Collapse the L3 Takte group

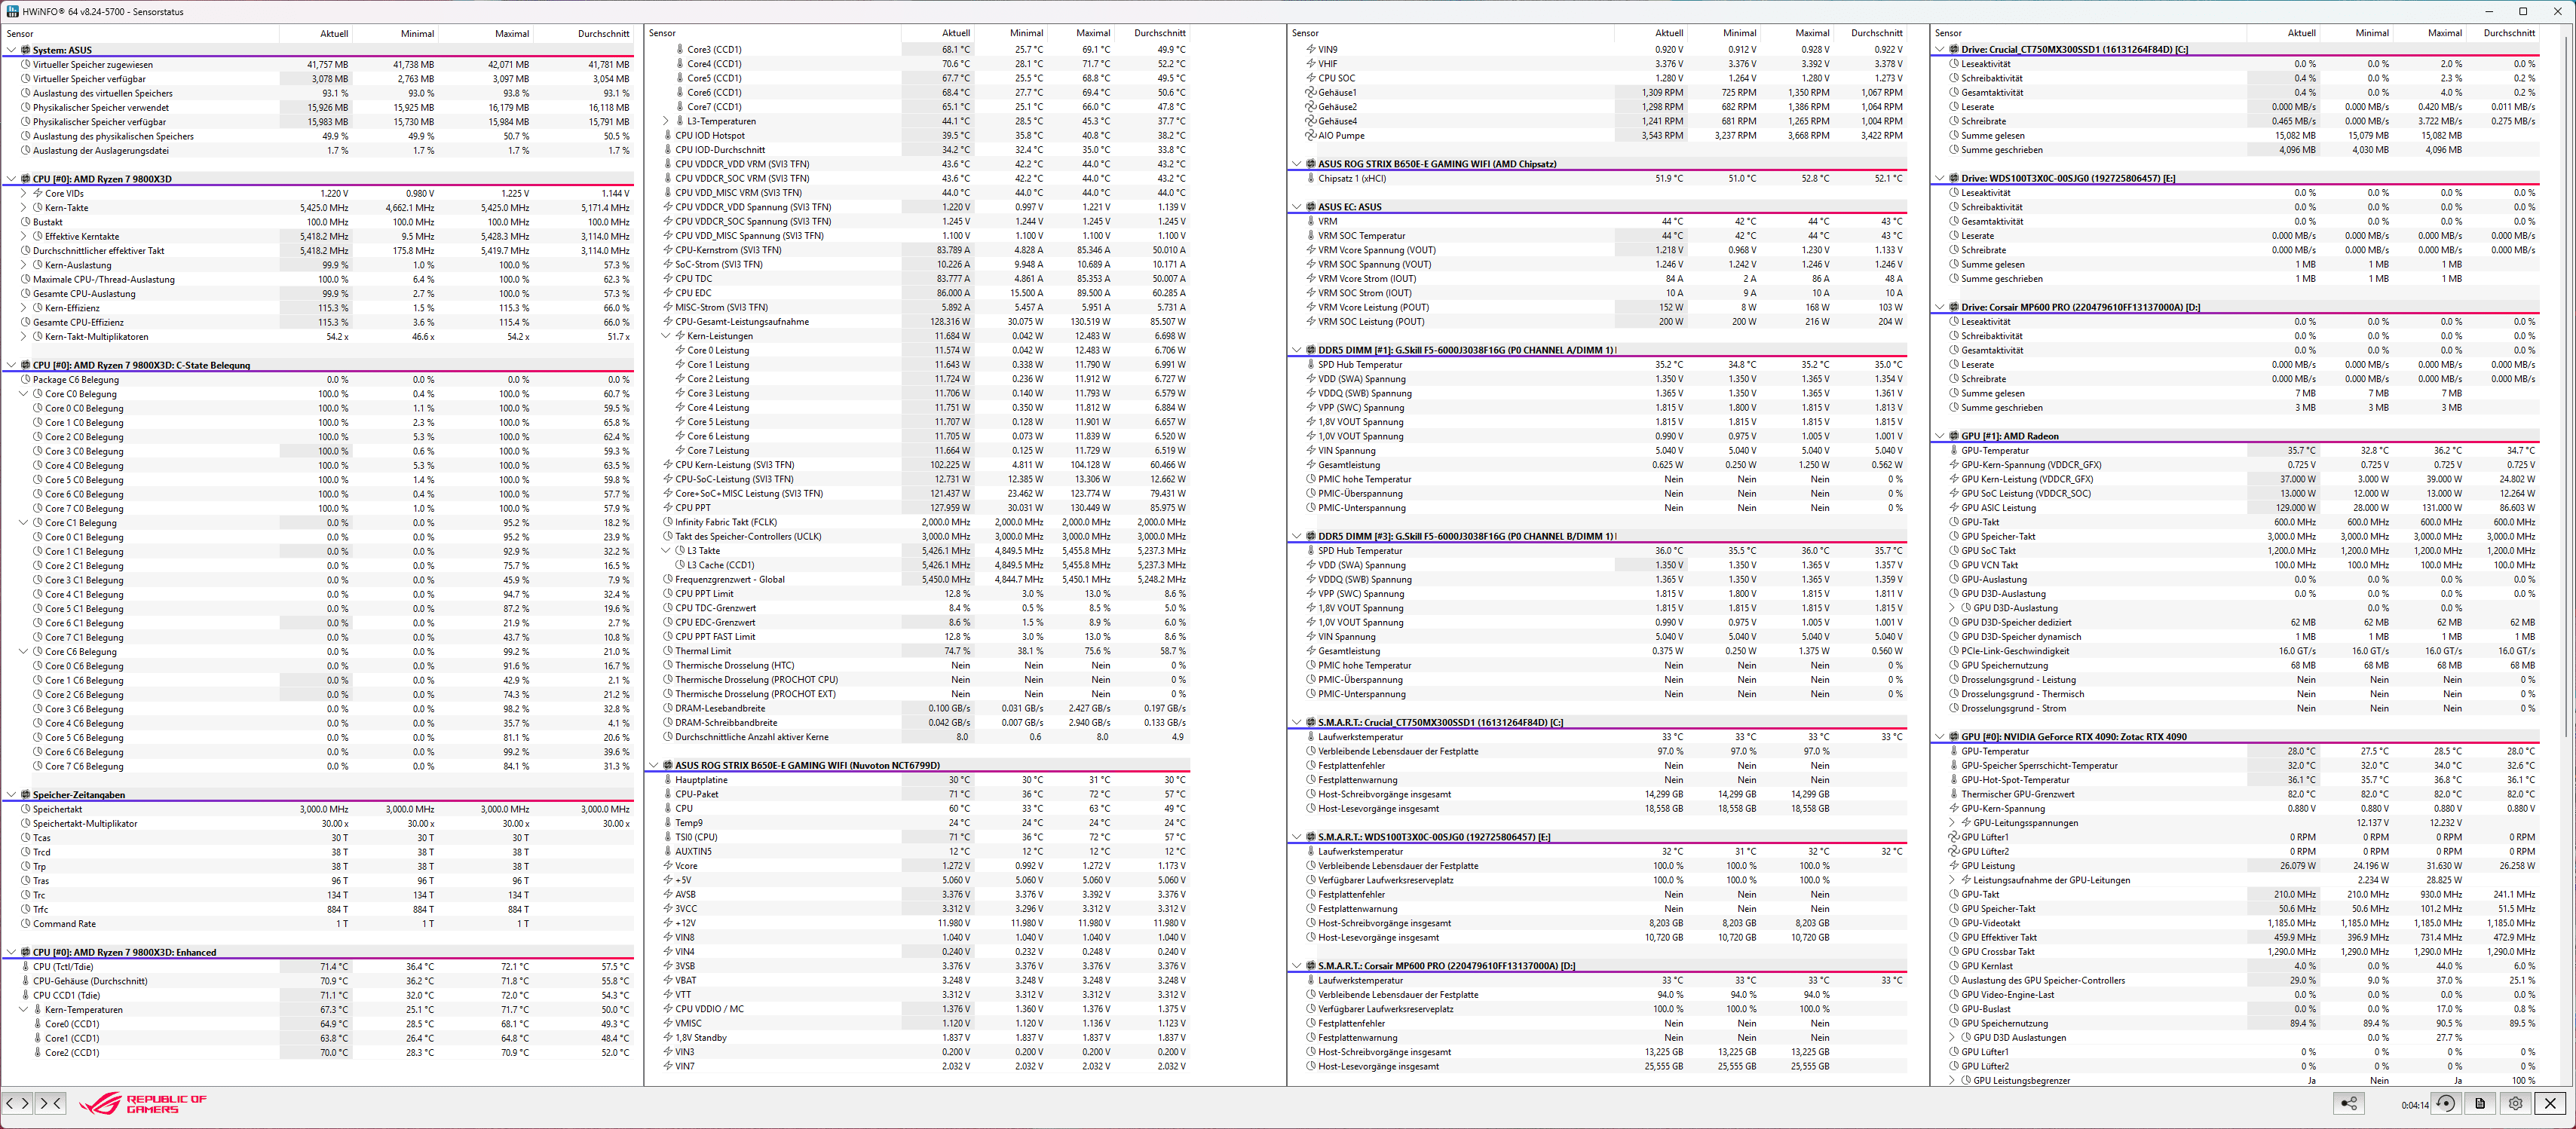(x=667, y=551)
